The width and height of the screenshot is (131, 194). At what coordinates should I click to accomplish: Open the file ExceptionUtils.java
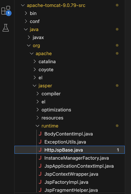[65, 142]
